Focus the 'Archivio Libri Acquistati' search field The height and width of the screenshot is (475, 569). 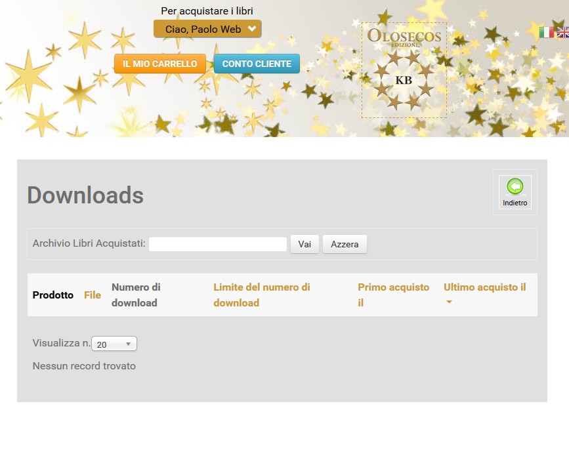(218, 244)
